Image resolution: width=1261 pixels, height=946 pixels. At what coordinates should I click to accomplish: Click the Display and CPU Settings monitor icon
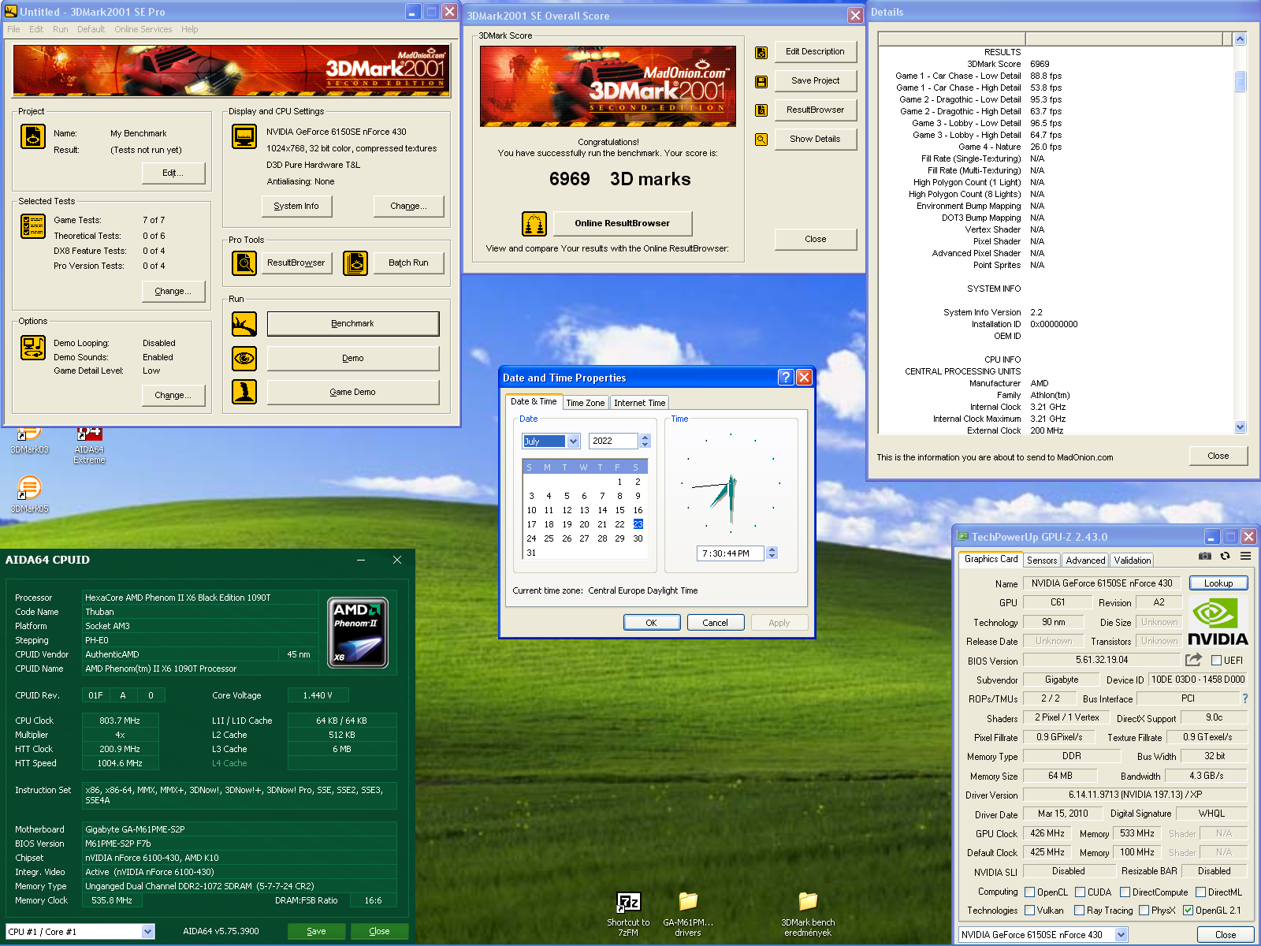[x=244, y=136]
